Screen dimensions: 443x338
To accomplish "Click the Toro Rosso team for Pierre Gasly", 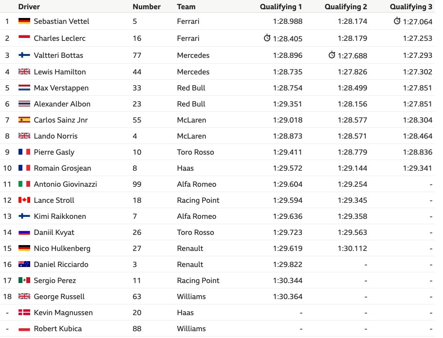I will point(196,152).
